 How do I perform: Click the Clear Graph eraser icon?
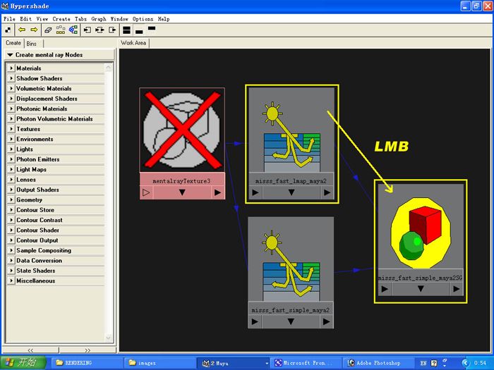48,30
